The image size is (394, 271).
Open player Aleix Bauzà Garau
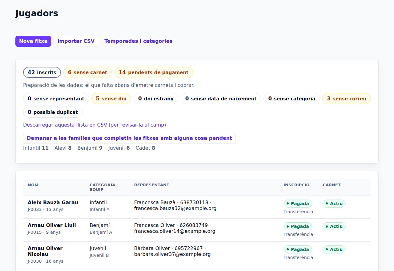(x=53, y=202)
